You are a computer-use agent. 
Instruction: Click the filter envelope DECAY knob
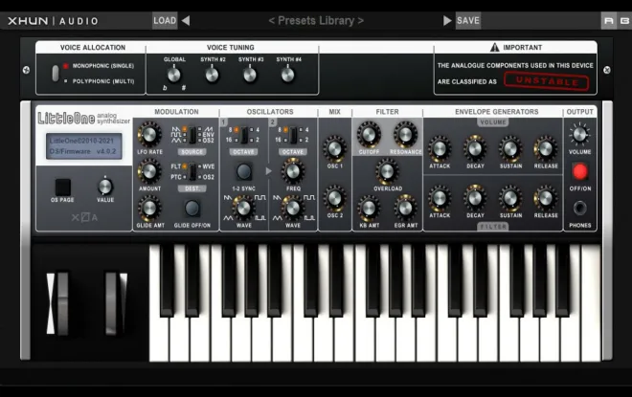point(475,199)
